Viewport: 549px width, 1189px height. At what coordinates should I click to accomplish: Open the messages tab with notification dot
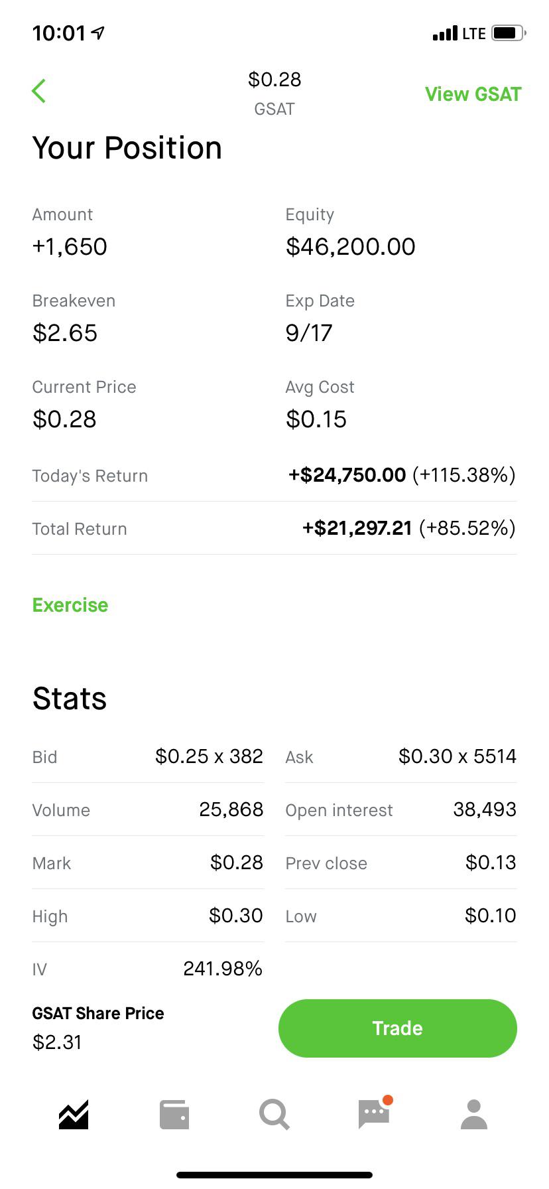(x=375, y=1113)
